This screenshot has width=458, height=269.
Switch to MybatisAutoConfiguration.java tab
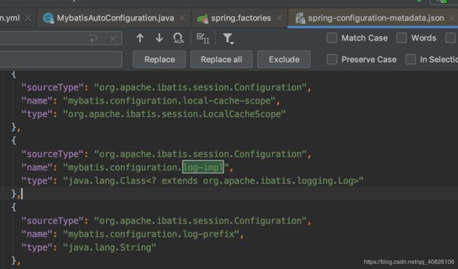(x=115, y=18)
